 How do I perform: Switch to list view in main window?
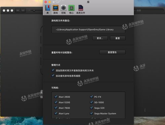23,11
